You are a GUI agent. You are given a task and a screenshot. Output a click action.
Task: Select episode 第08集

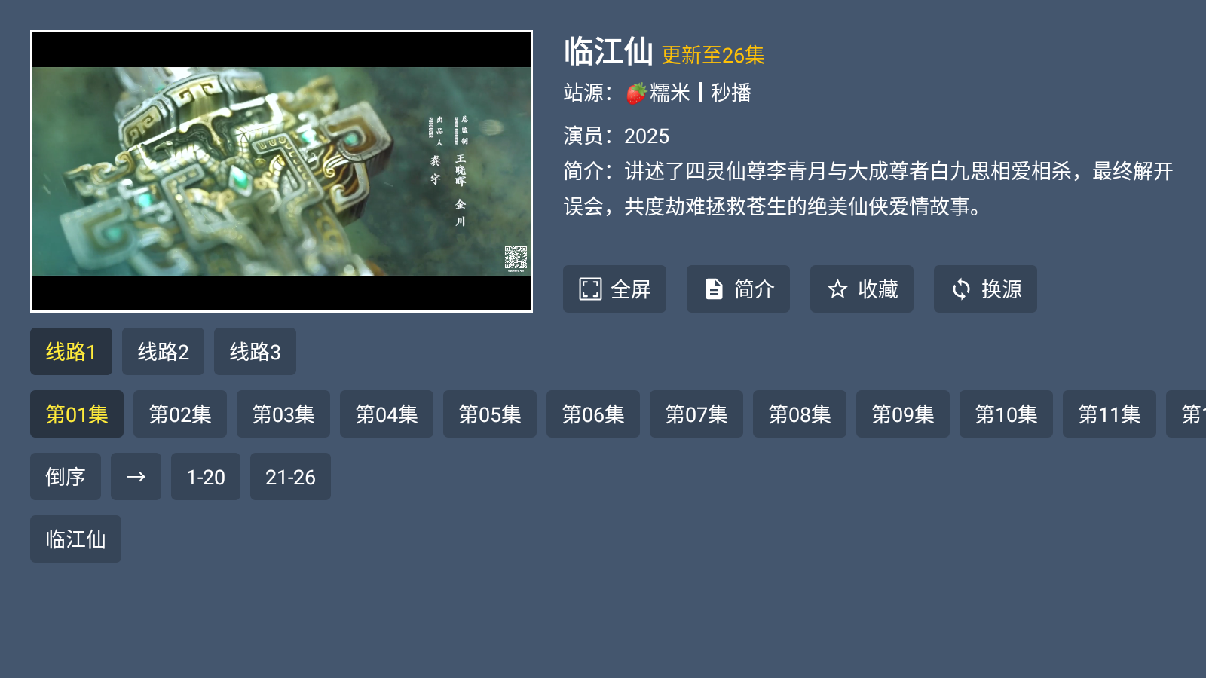[x=800, y=414]
